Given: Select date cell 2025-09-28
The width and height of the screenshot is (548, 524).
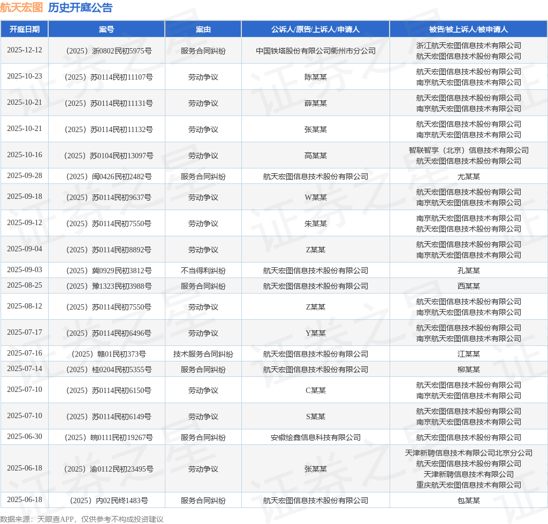Looking at the screenshot, I should 25,175.
